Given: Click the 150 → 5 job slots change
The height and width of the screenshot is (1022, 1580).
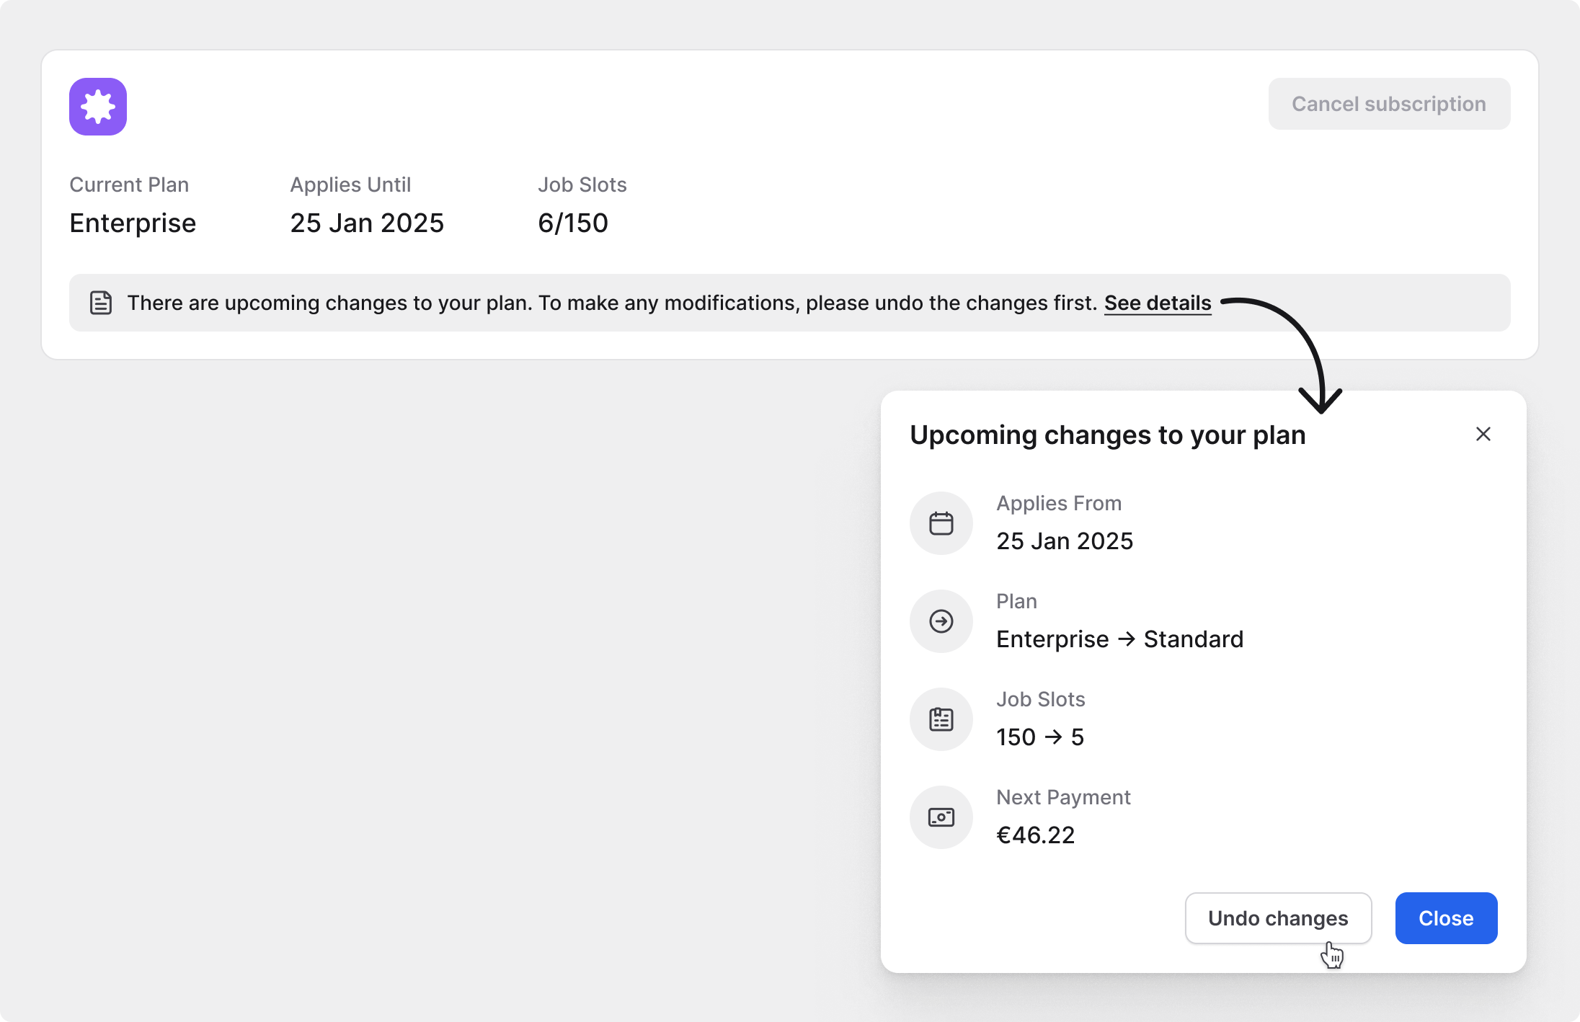Looking at the screenshot, I should click(x=1040, y=737).
